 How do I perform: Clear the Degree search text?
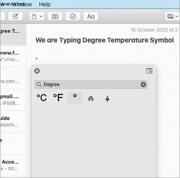[143, 85]
